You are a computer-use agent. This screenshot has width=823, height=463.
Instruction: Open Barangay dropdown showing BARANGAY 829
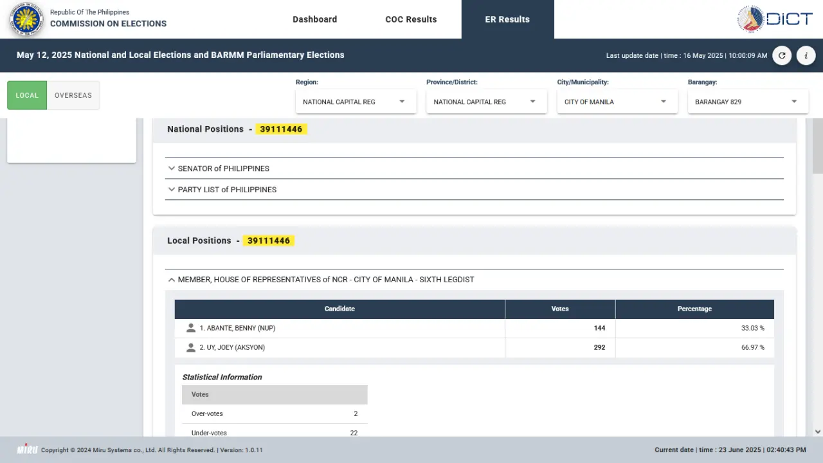click(x=748, y=102)
